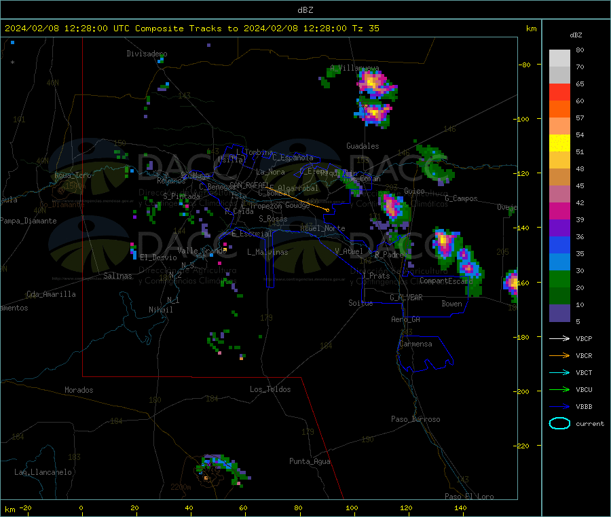The image size is (611, 517).
Task: Click the 'S_Pintada' map label
Action: [x=181, y=196]
